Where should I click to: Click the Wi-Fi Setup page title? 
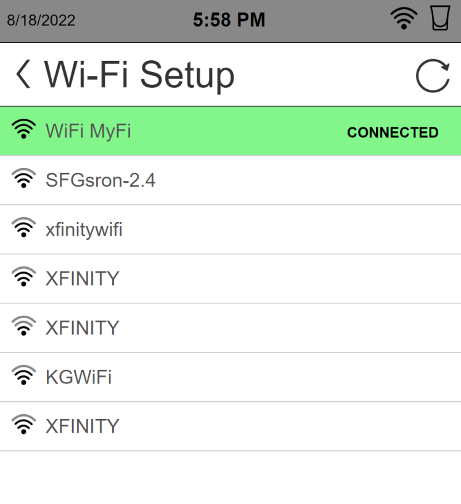(139, 75)
